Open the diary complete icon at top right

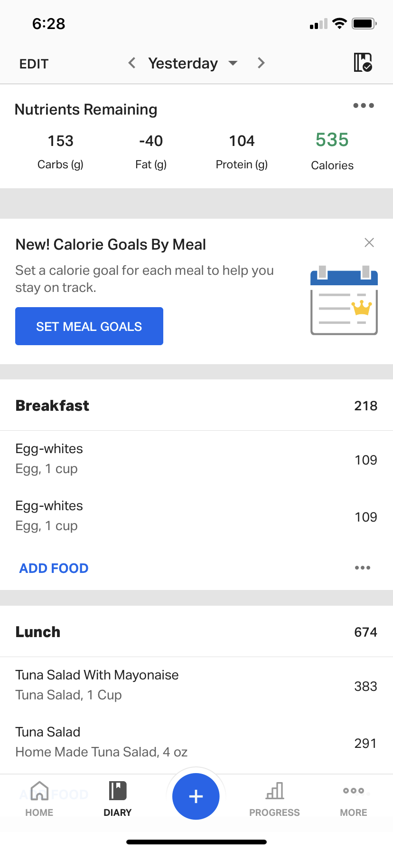(363, 62)
